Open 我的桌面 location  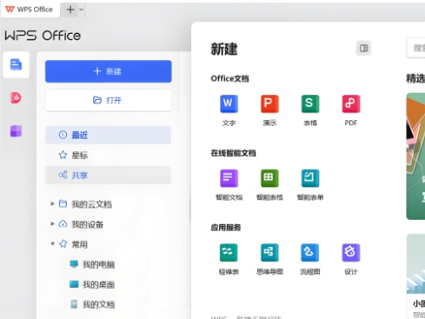98,284
